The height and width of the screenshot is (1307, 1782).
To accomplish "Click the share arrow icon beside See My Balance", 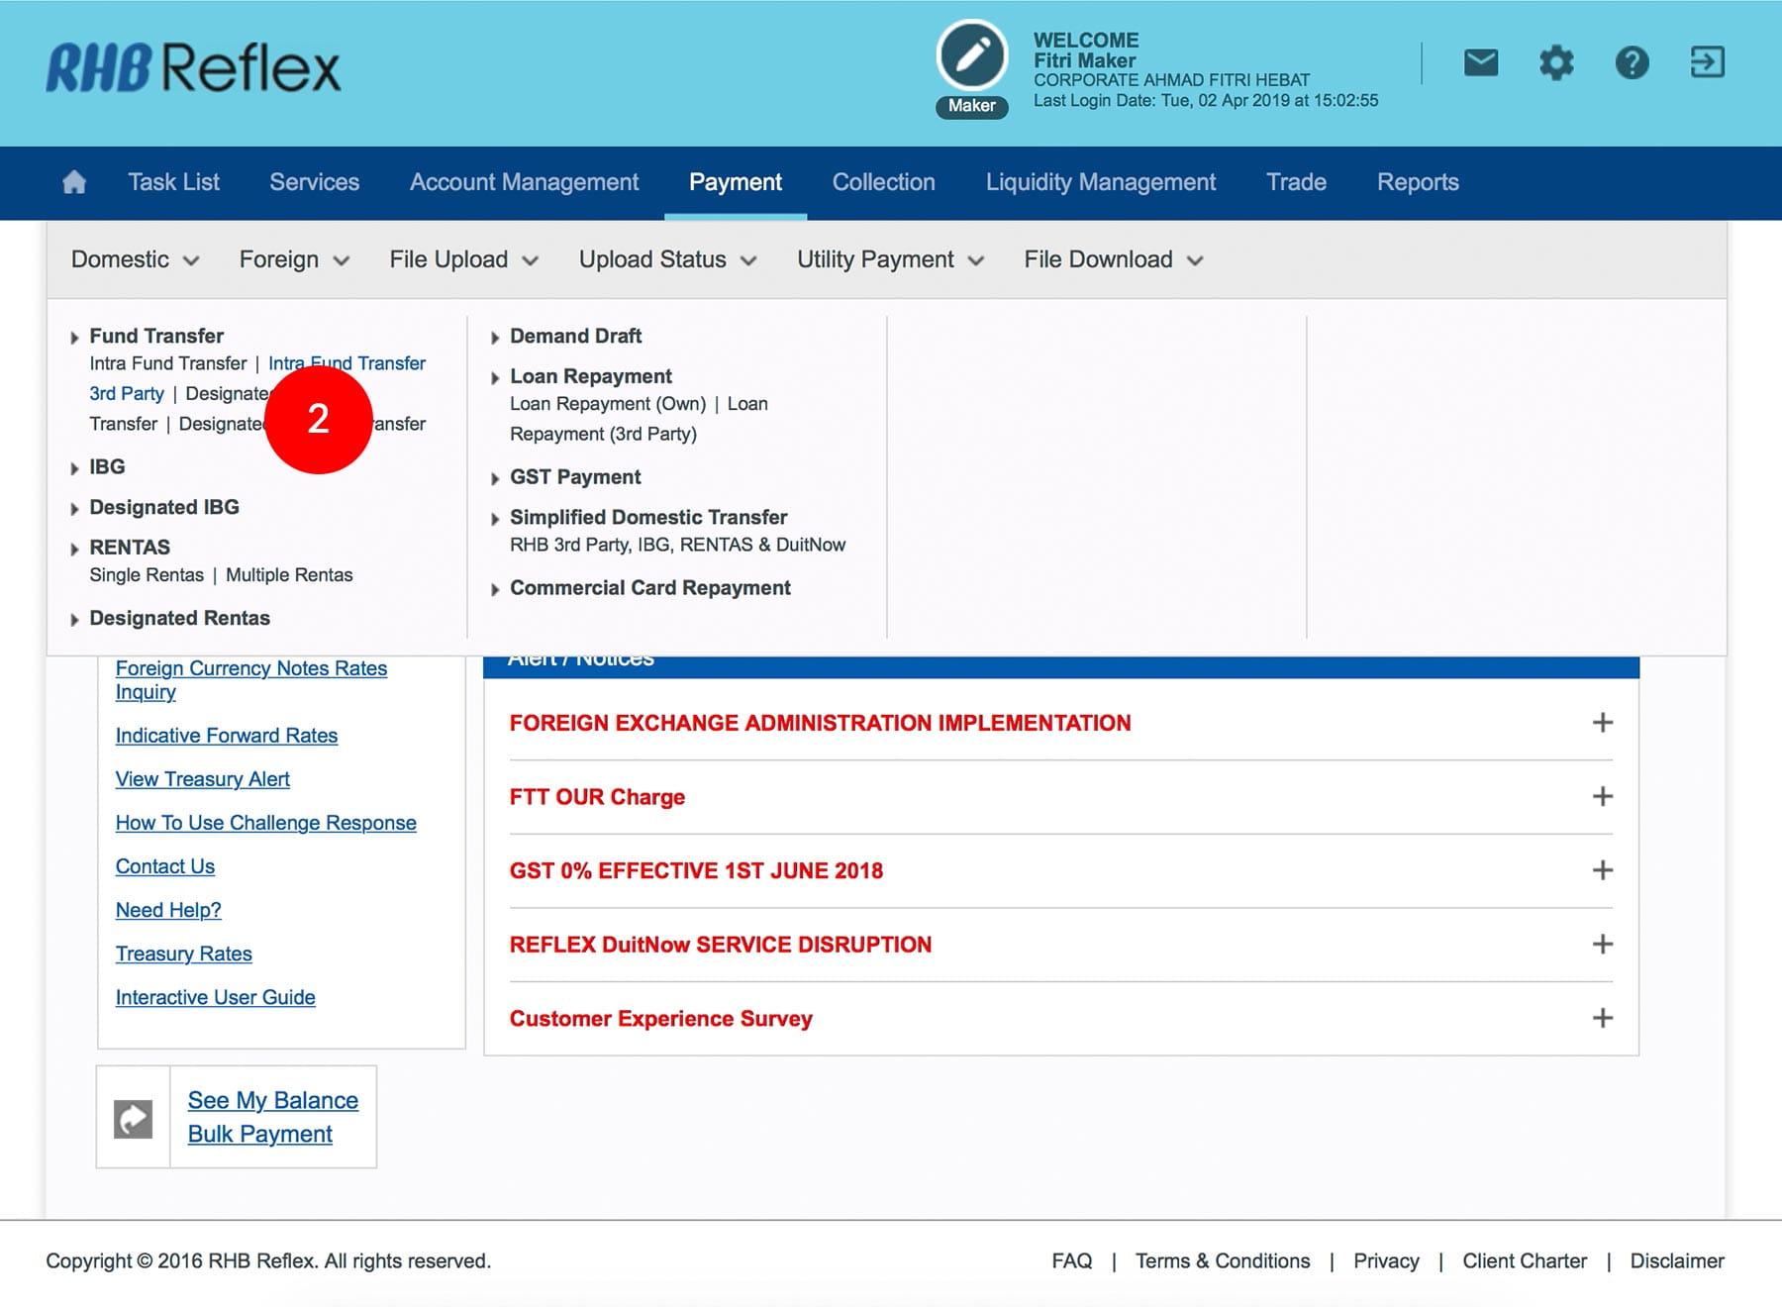I will [134, 1119].
